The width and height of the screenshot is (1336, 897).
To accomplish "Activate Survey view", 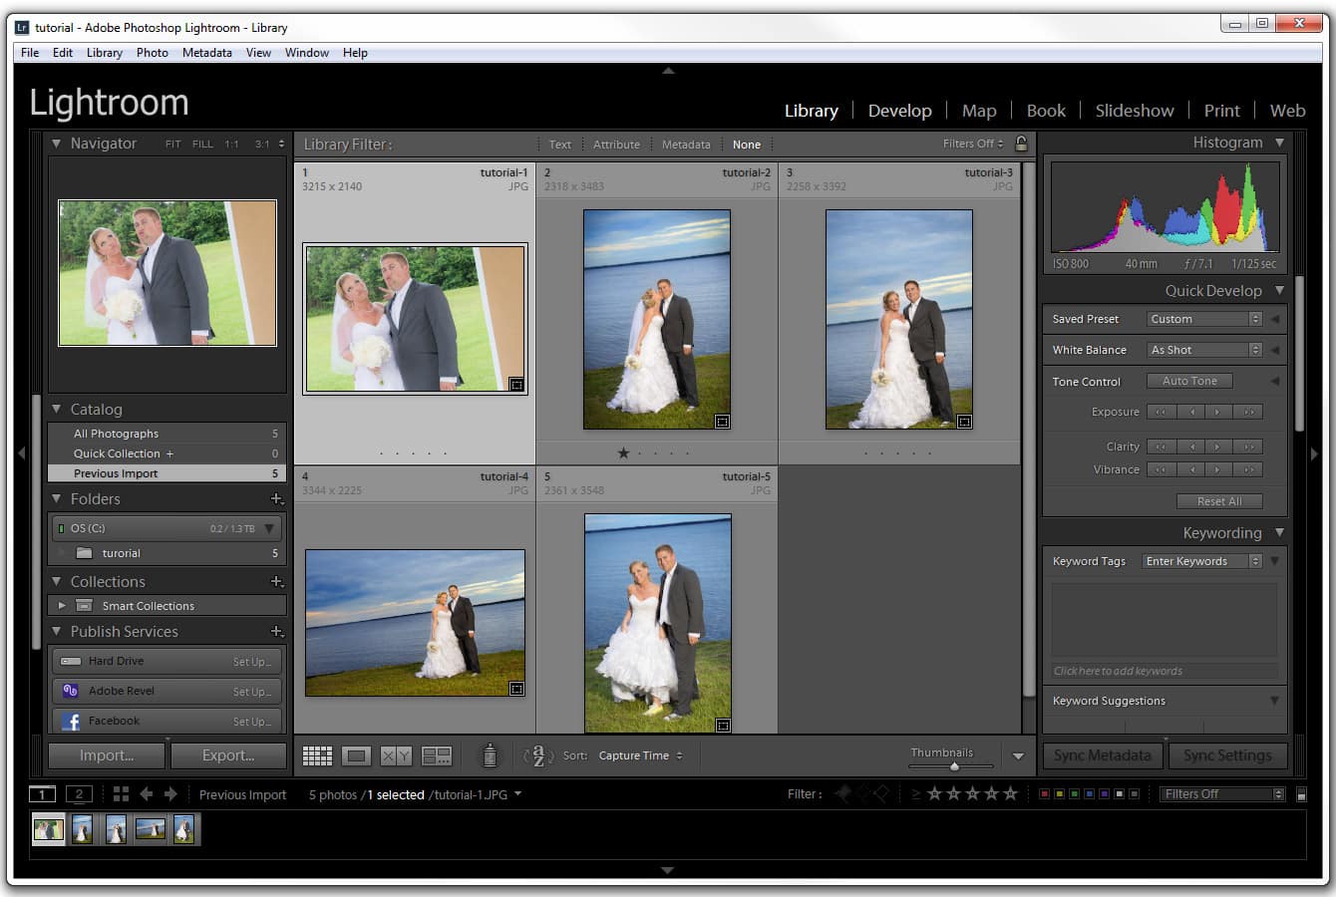I will click(x=436, y=754).
